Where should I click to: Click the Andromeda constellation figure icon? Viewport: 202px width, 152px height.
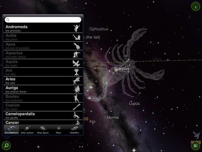[77, 28]
